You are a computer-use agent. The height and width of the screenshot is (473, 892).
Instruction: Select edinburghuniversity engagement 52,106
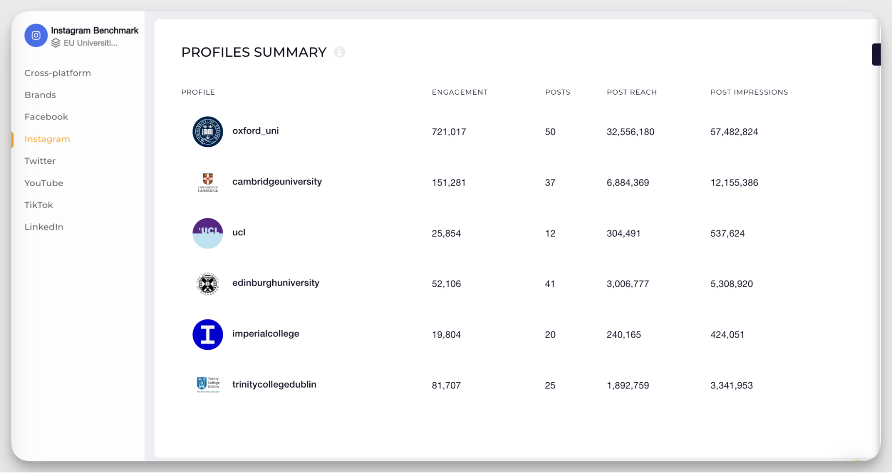[x=446, y=284]
